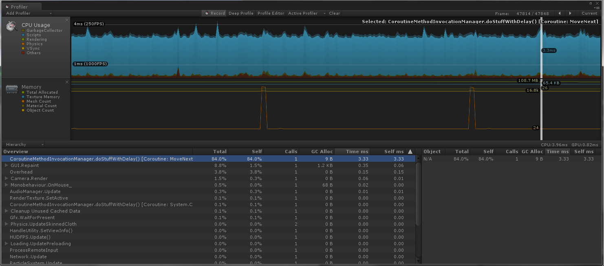Click Current to jump to latest frame
Screen dimensions: 604x266
pos(589,13)
